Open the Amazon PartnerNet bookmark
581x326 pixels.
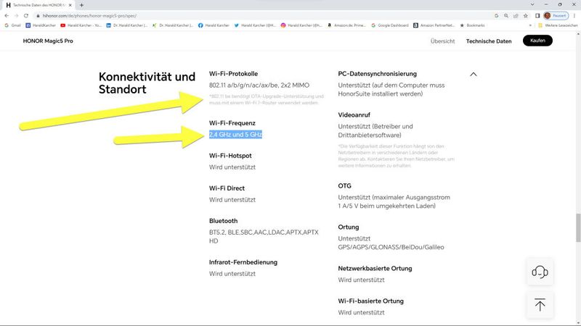[x=434, y=25]
